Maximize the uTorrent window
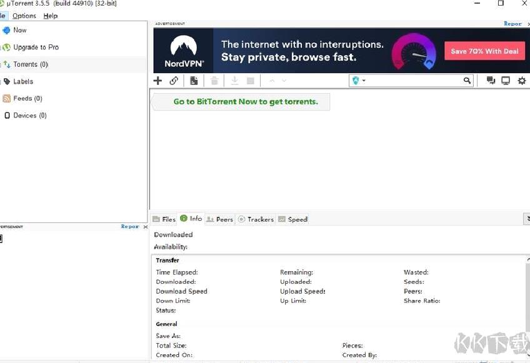This screenshot has height=363, width=530. pos(501,3)
